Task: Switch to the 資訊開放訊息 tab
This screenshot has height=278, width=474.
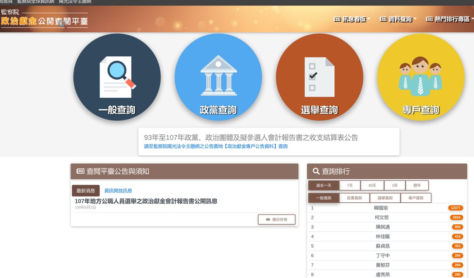Action: point(118,190)
